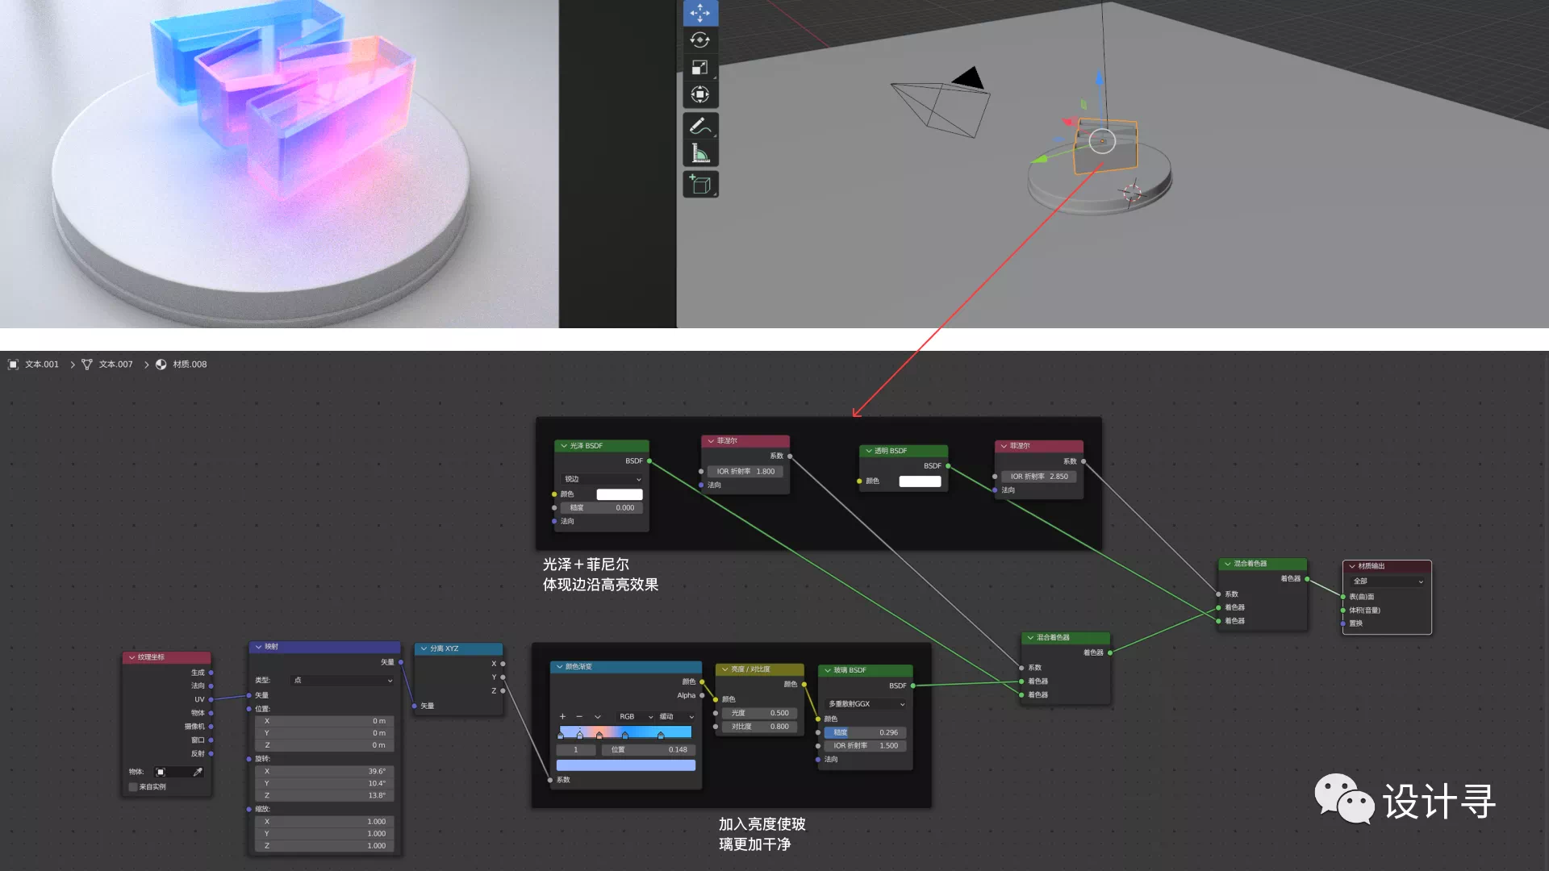The height and width of the screenshot is (871, 1549).
Task: Select the Transform tool icon
Action: 699,95
